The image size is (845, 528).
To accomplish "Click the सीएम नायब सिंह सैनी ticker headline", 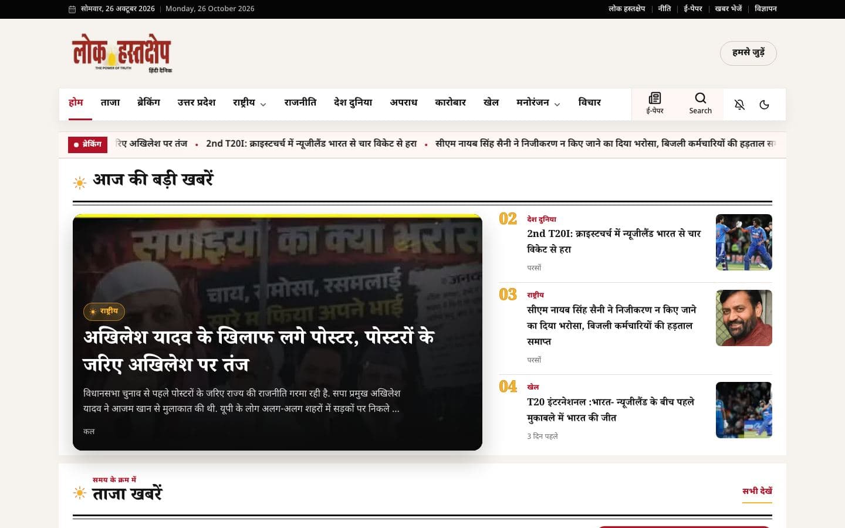I will (604, 144).
